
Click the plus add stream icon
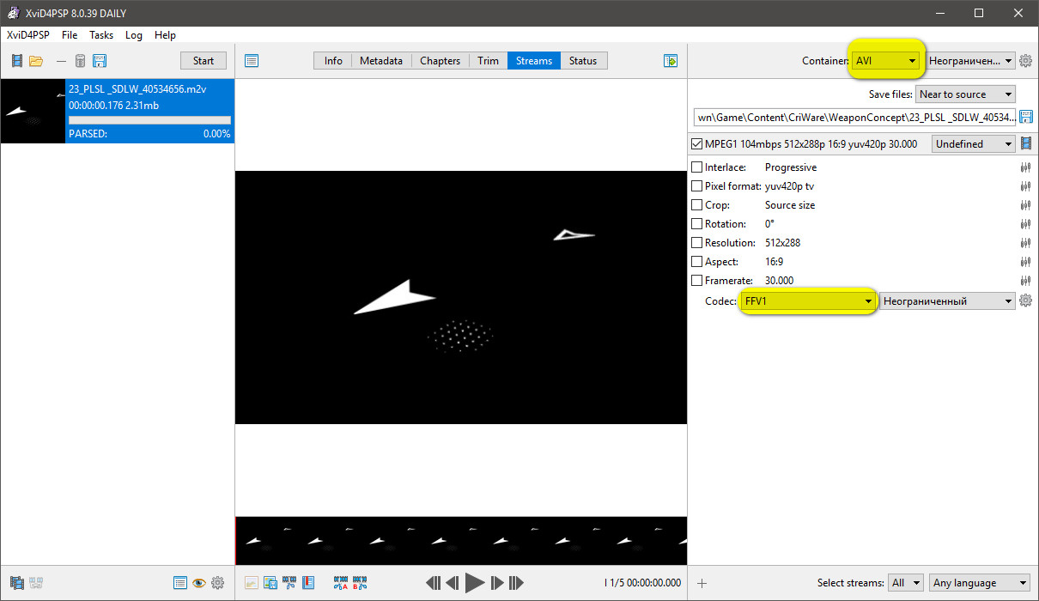[702, 583]
